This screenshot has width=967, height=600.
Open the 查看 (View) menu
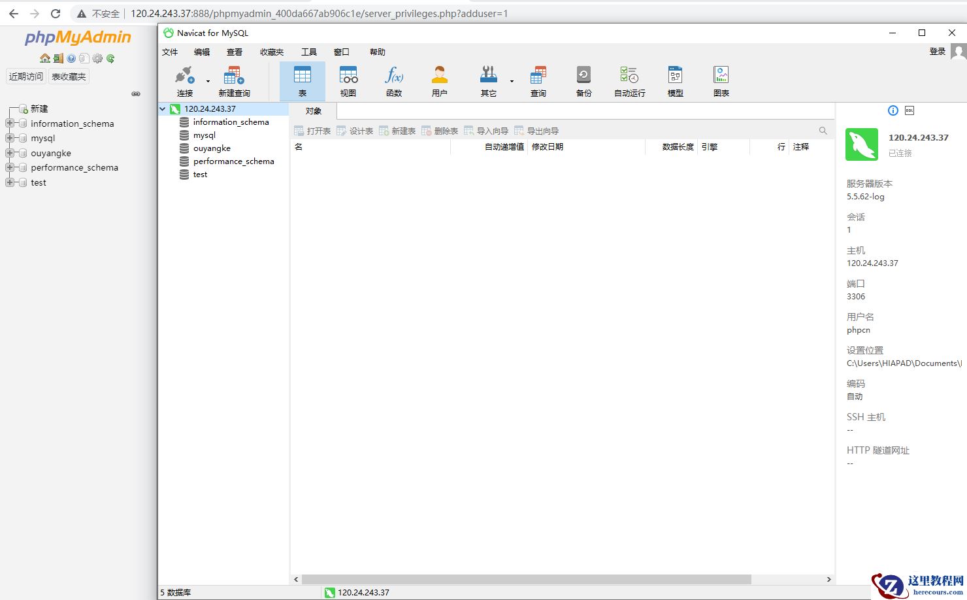click(235, 52)
